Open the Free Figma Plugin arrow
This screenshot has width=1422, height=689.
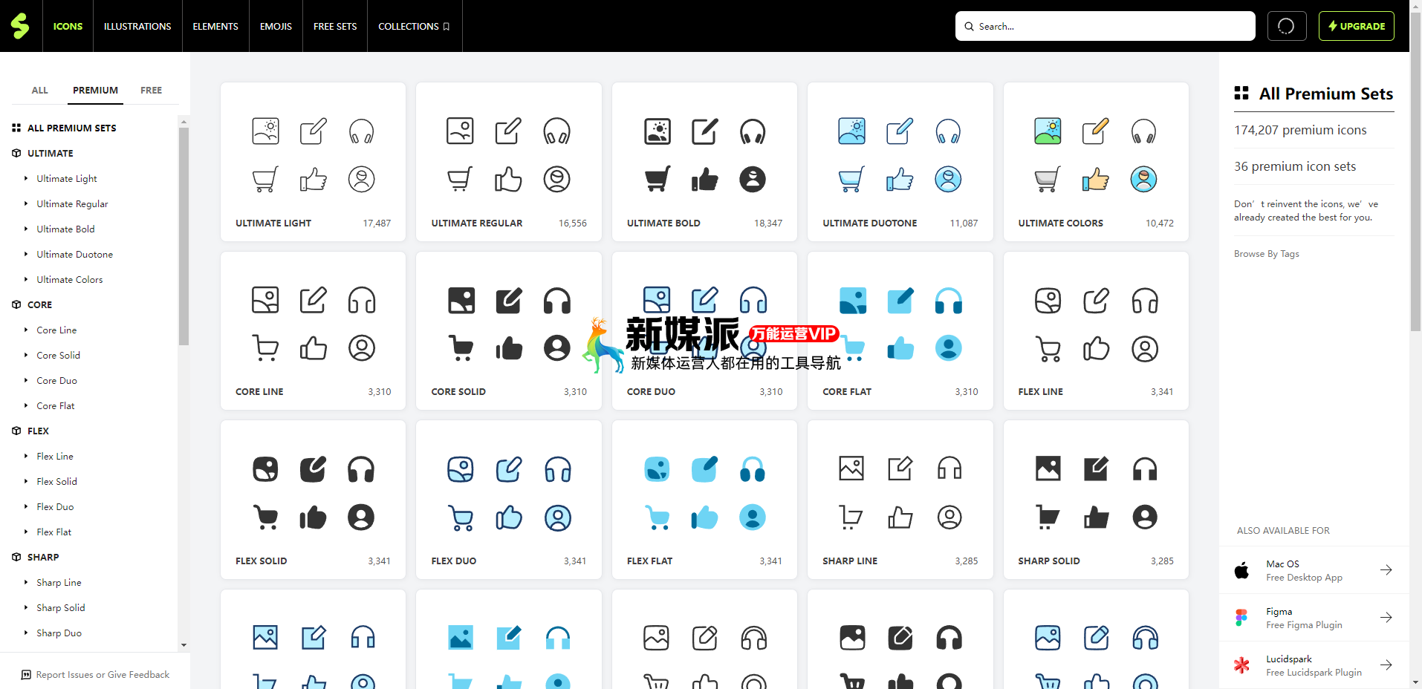click(1386, 618)
